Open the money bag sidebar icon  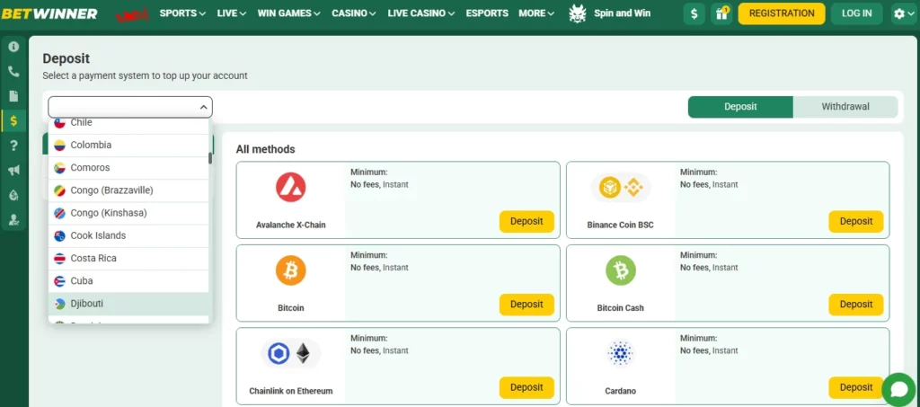[x=13, y=195]
